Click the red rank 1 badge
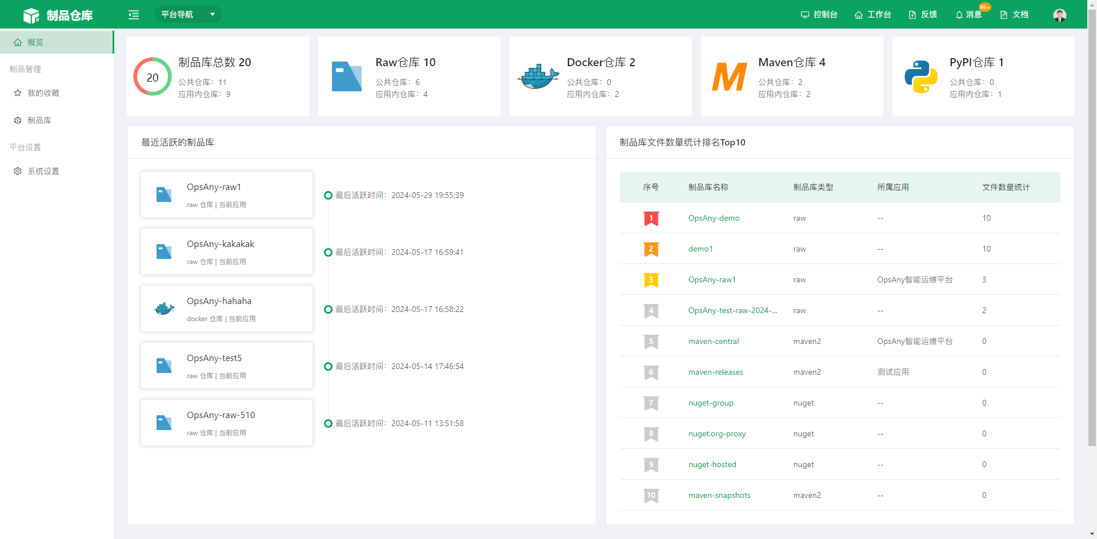 (651, 218)
